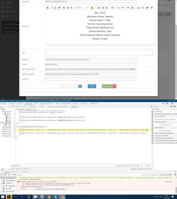
Task: Click the meta_title input field
Action: pyautogui.click(x=90, y=59)
